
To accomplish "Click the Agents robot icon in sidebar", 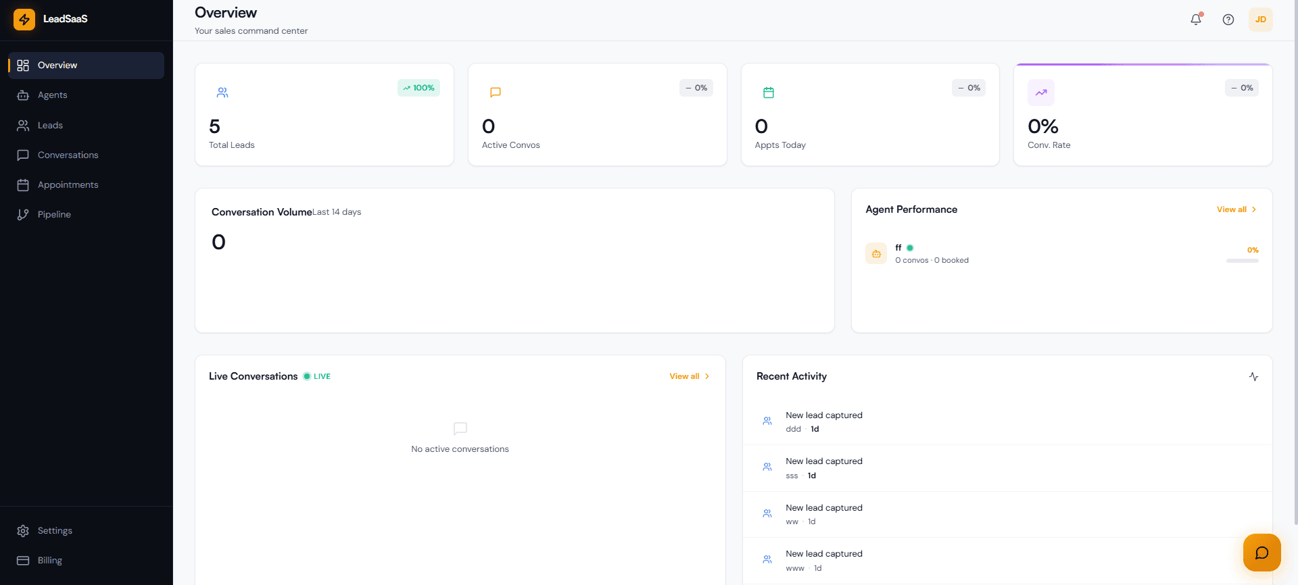I will [x=23, y=95].
